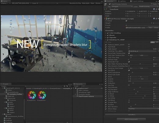Viewport: 159px width, 123px height.
Task: Toggle the Mute Audio button
Action: pyautogui.click(x=86, y=3)
